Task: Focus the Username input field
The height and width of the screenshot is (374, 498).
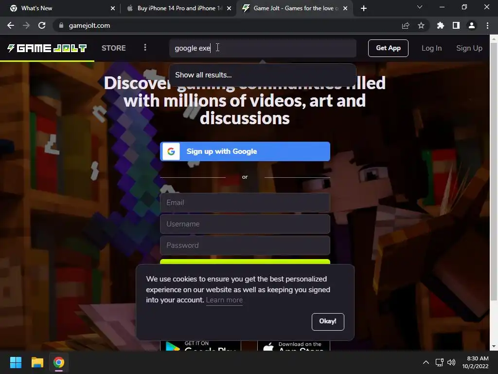Action: (x=245, y=224)
